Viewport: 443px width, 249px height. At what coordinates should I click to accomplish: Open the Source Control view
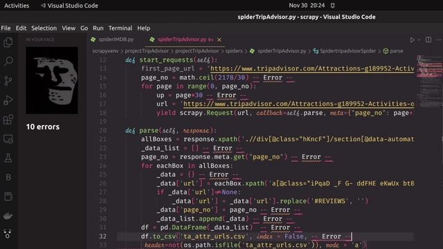8,81
